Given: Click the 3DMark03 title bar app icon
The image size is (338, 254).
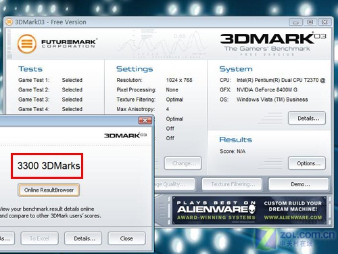Looking at the screenshot, I should click(9, 22).
